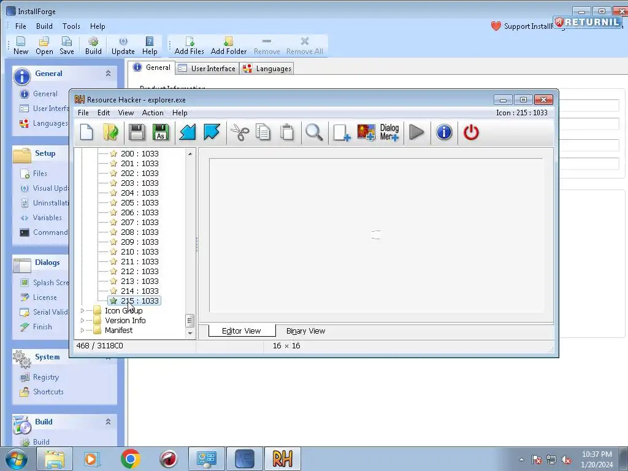Open Resource Hacker File menu
Viewport: 628px width, 471px height.
point(83,113)
